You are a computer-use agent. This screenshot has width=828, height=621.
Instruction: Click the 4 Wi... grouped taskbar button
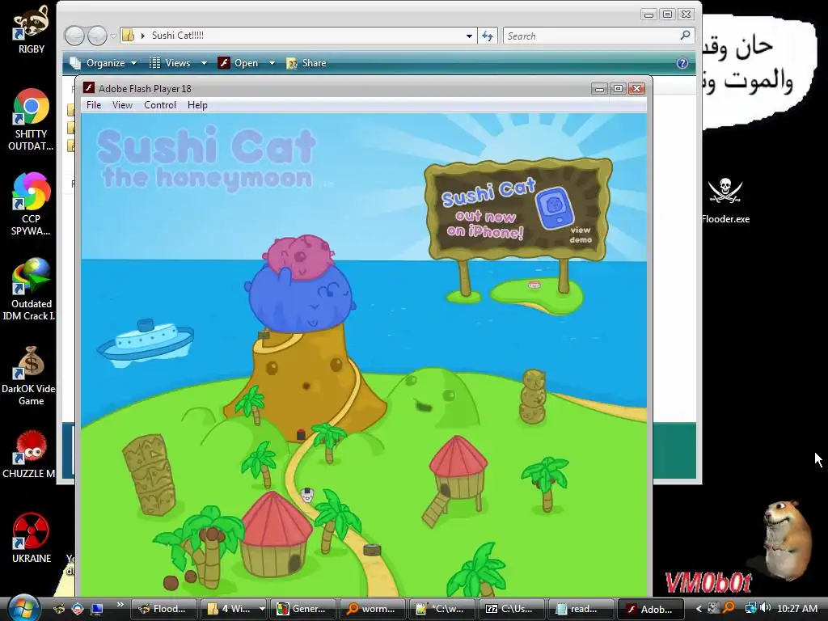[x=229, y=609]
